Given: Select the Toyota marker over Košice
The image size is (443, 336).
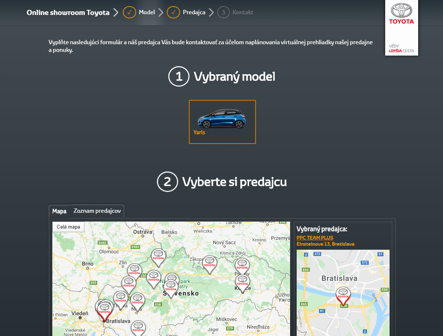Looking at the screenshot, I should click(x=242, y=283).
